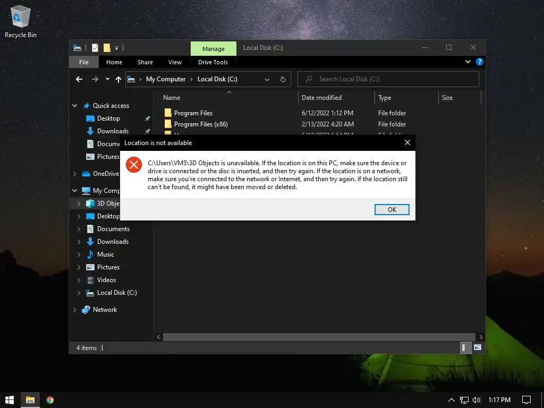Select Quick access in navigation pane
This screenshot has width=544, height=408.
110,106
